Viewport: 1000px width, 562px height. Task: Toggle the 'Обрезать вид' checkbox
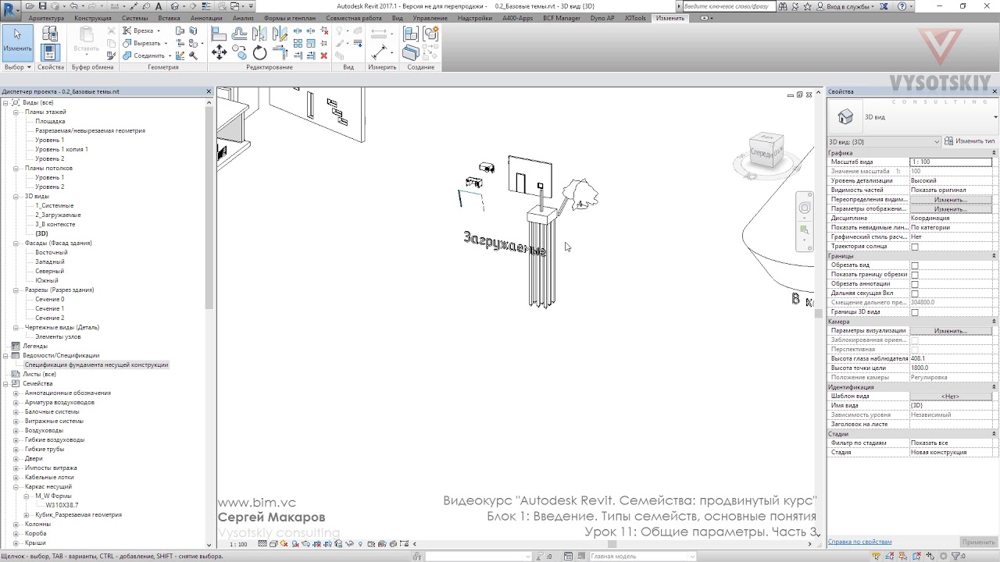(x=915, y=265)
